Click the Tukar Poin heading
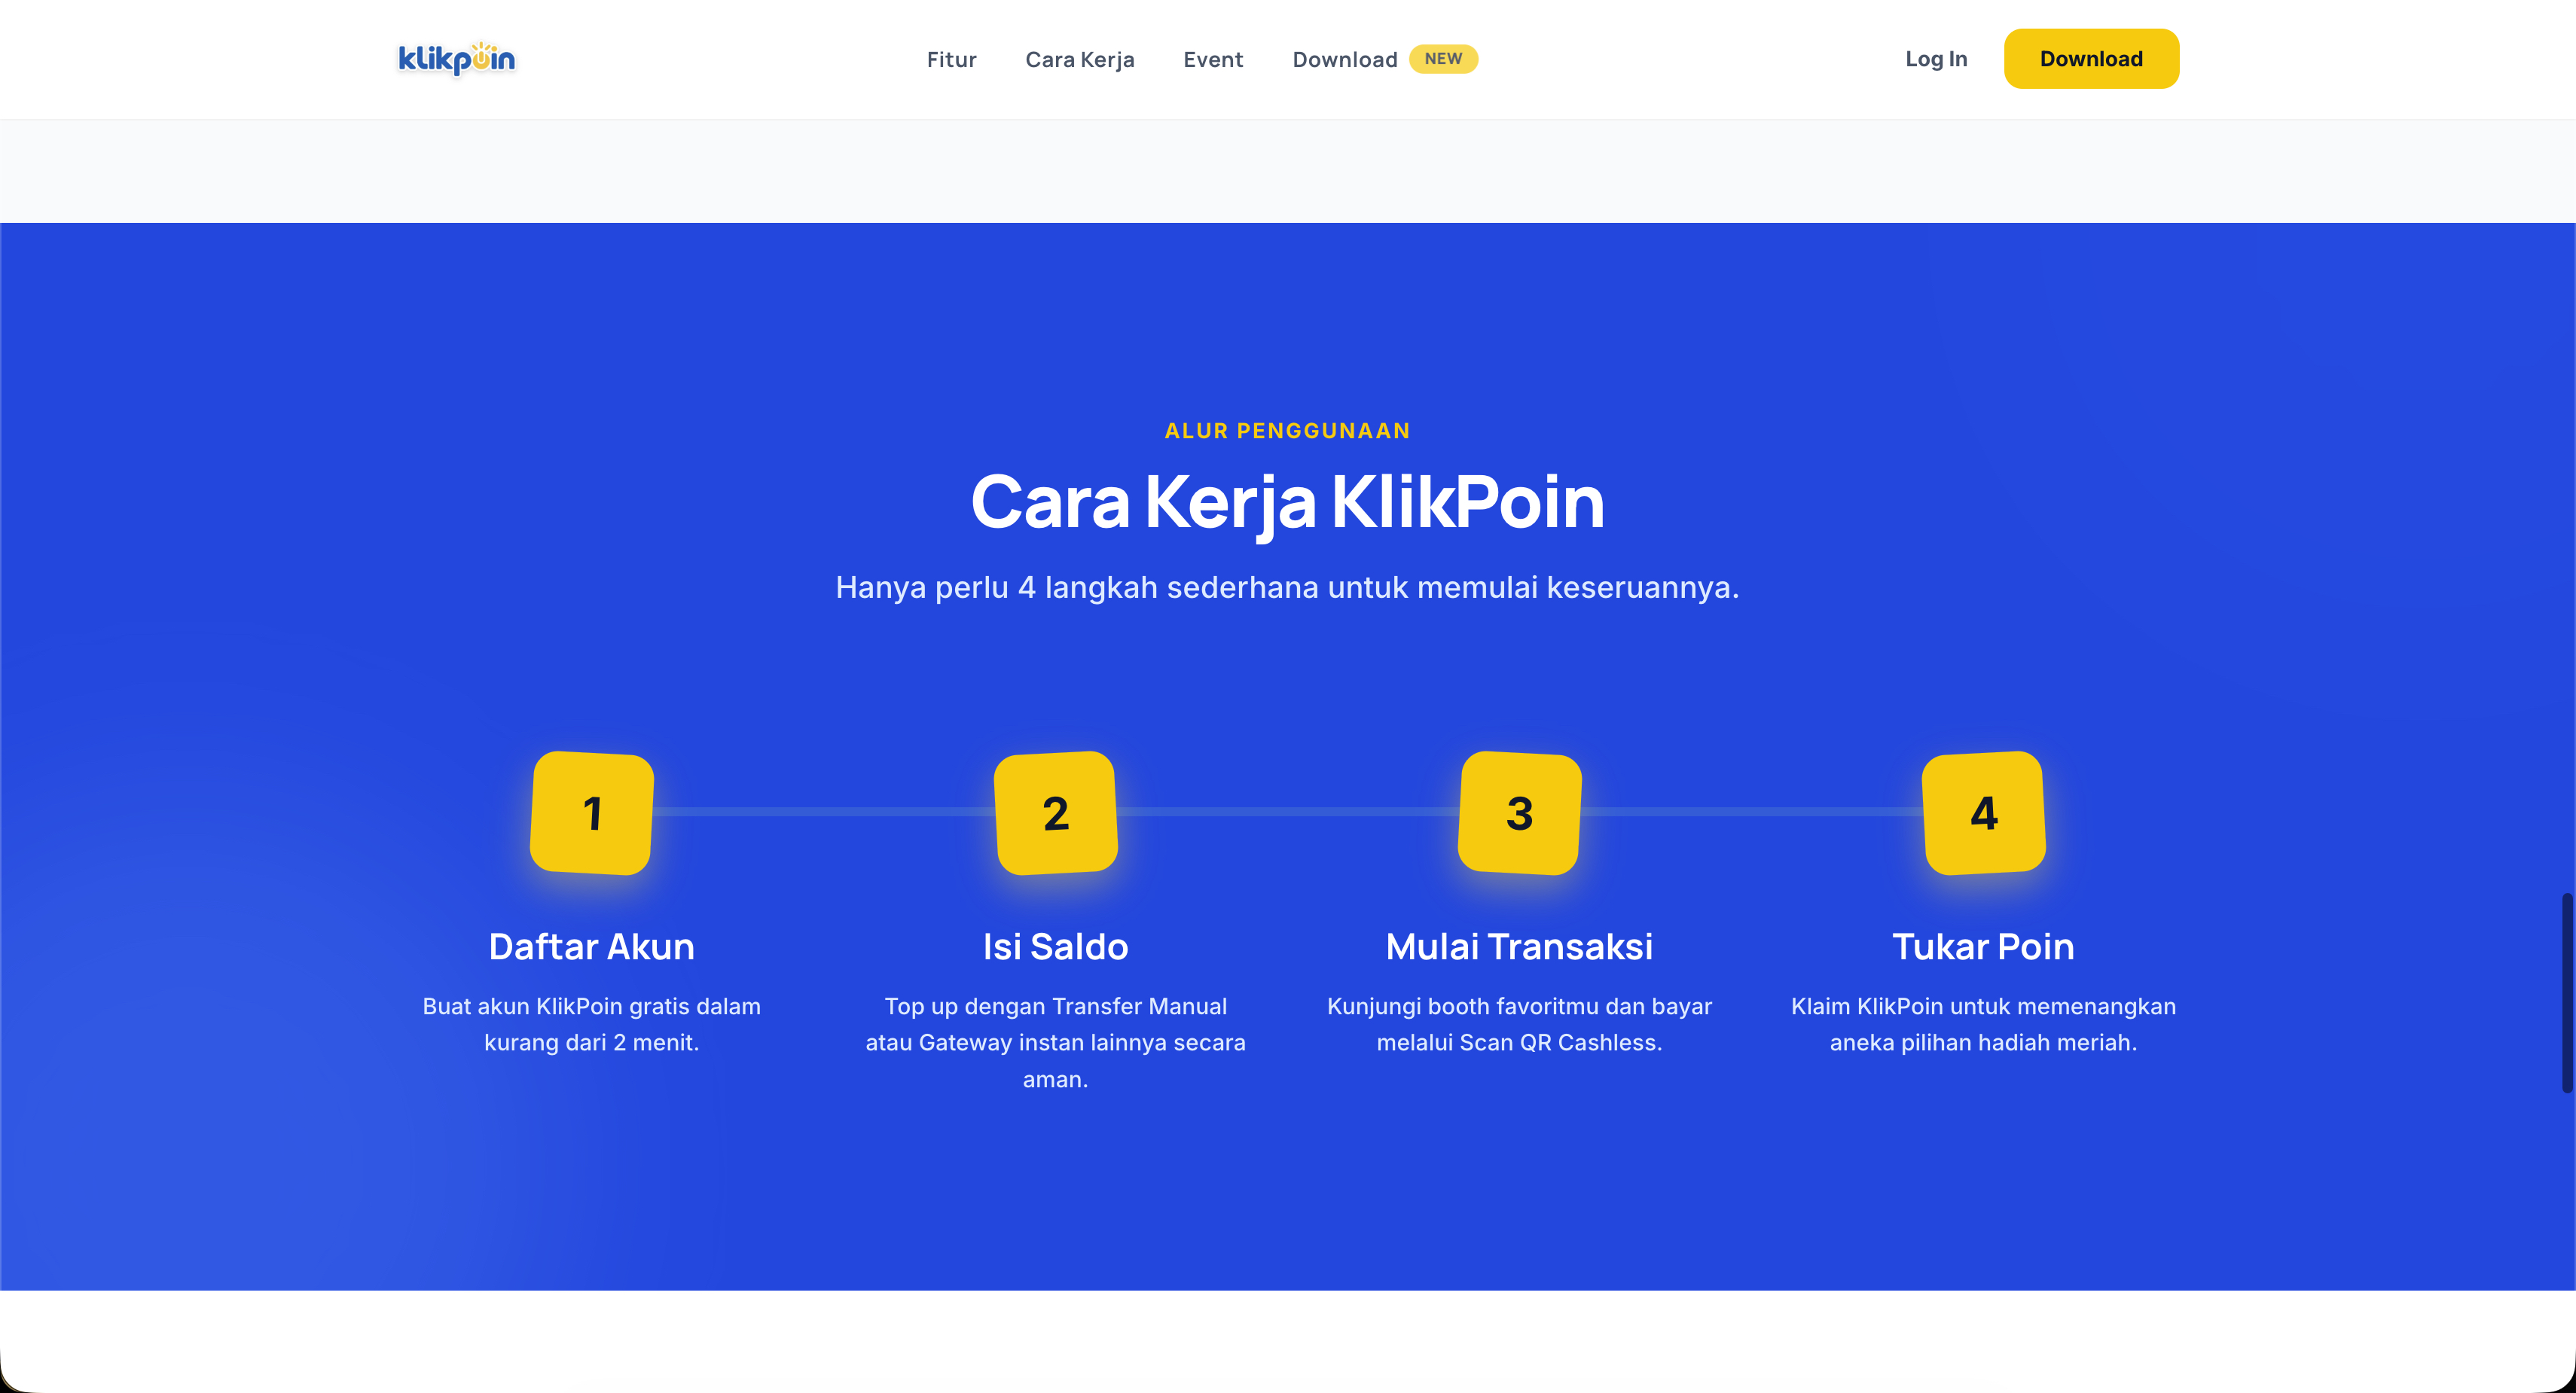This screenshot has width=2576, height=1393. point(1984,946)
